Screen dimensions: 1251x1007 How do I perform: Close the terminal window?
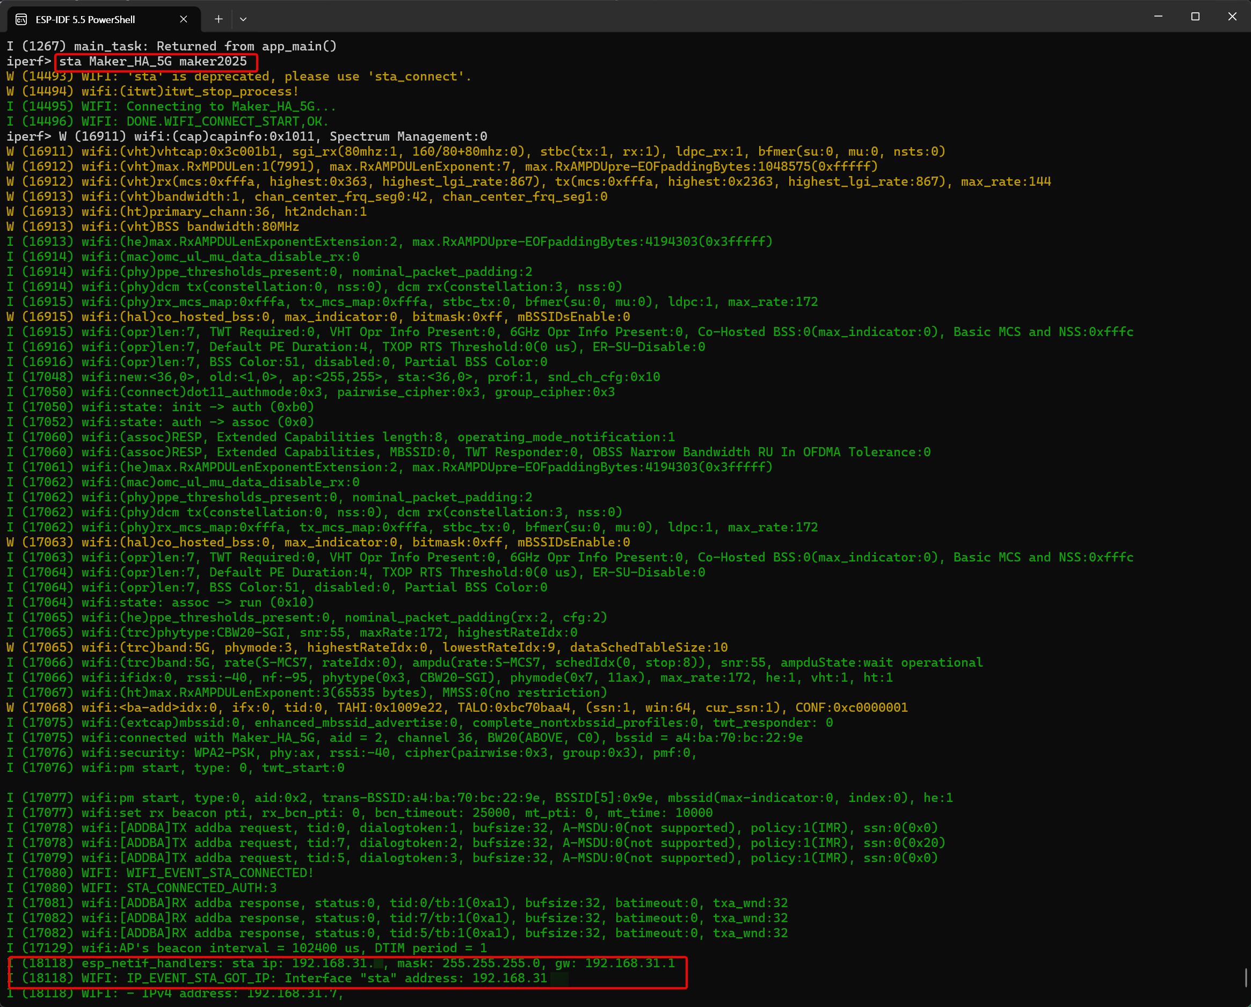click(1232, 17)
